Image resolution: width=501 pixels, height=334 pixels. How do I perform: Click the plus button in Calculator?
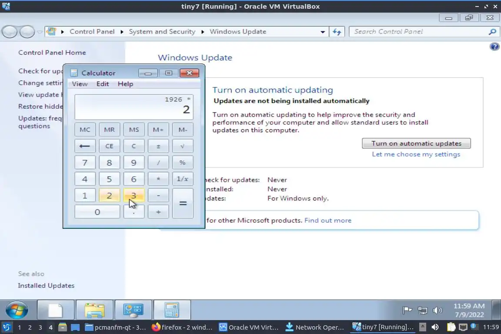(158, 212)
